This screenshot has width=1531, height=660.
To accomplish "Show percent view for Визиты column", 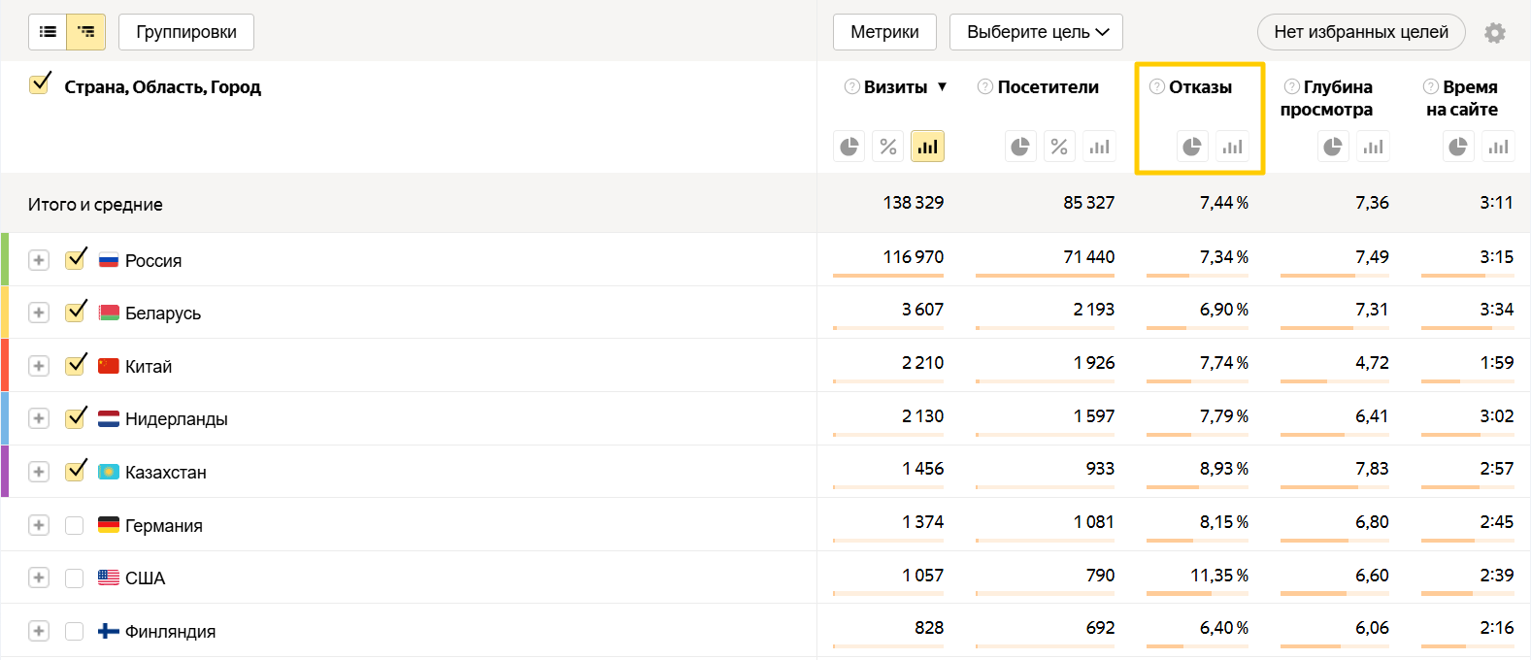I will point(888,147).
